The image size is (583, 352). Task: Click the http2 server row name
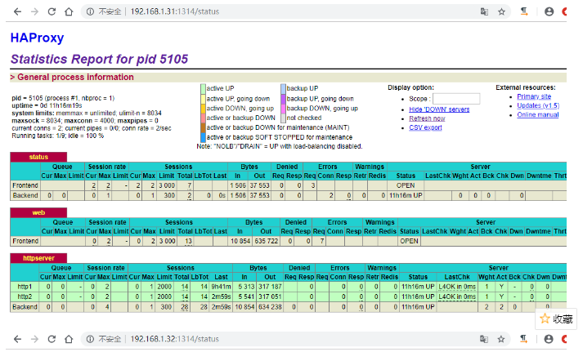[x=25, y=296]
